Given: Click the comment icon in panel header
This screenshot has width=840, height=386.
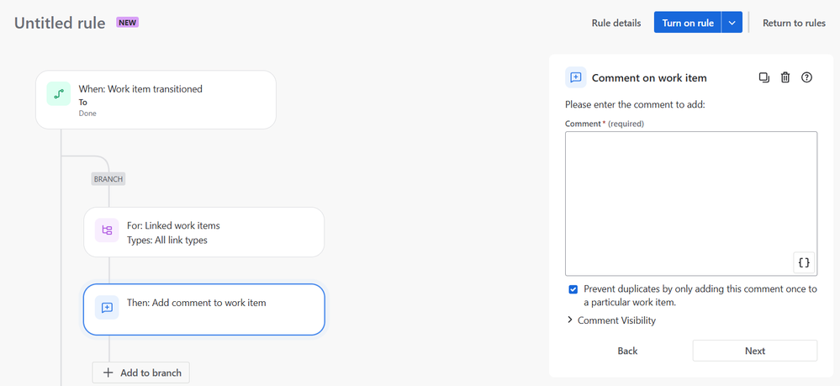Looking at the screenshot, I should tap(576, 77).
